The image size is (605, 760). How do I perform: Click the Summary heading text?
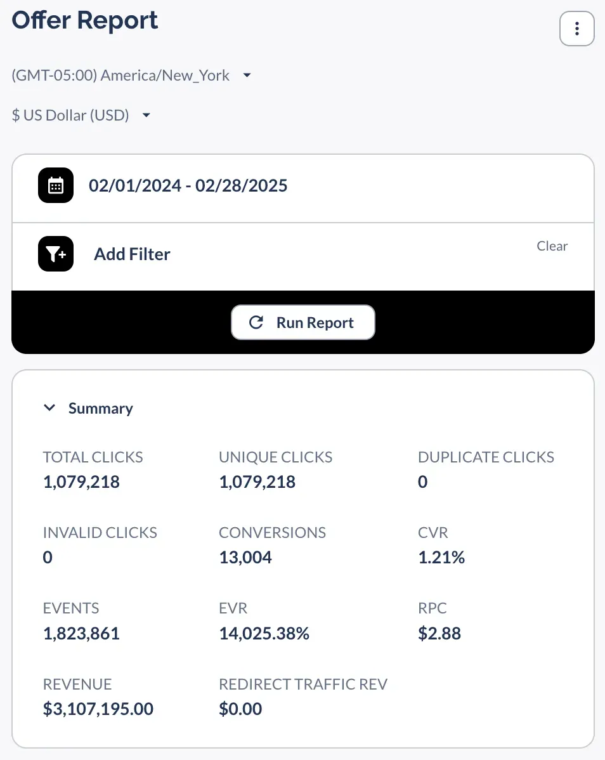point(101,409)
